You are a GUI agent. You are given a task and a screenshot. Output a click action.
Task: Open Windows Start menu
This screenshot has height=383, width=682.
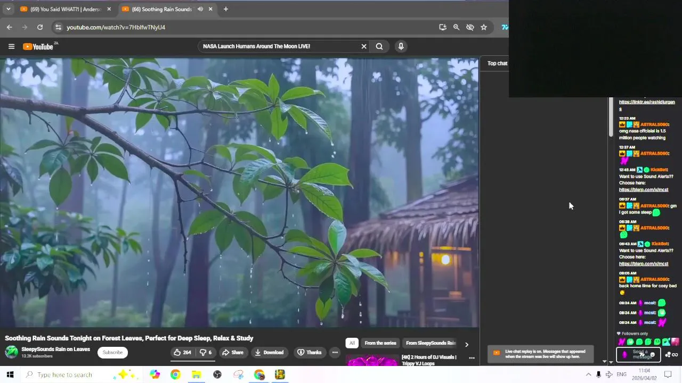click(x=10, y=374)
